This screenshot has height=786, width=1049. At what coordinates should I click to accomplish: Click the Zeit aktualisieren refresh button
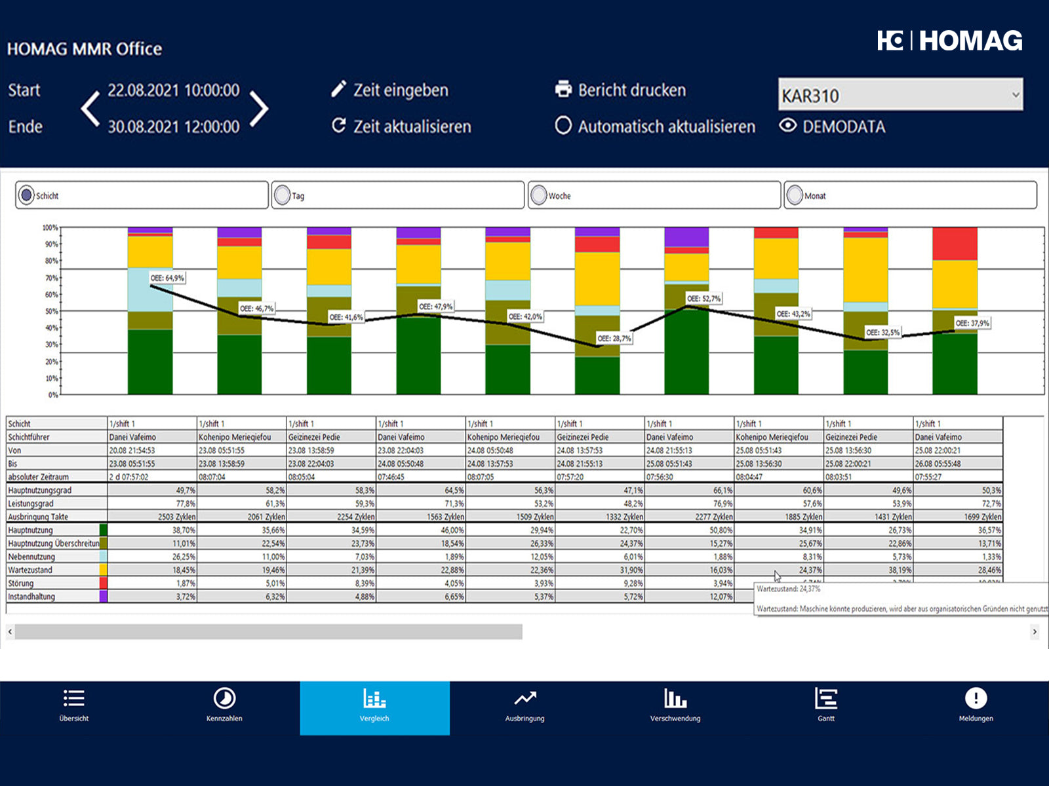click(x=338, y=126)
